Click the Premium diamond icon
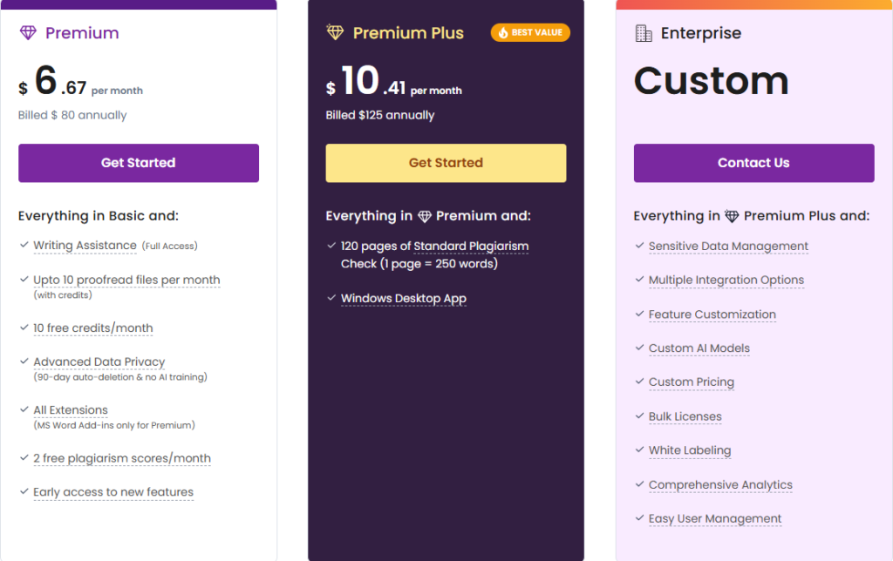Image resolution: width=893 pixels, height=561 pixels. tap(28, 33)
